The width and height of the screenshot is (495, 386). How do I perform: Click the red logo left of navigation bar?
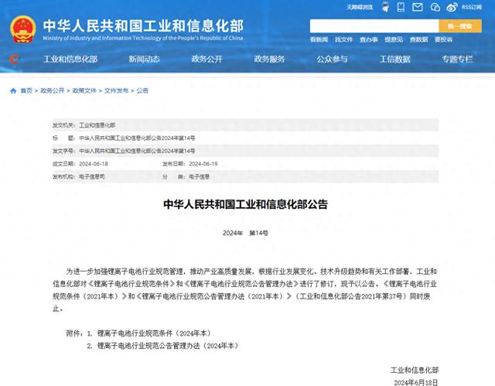click(15, 59)
